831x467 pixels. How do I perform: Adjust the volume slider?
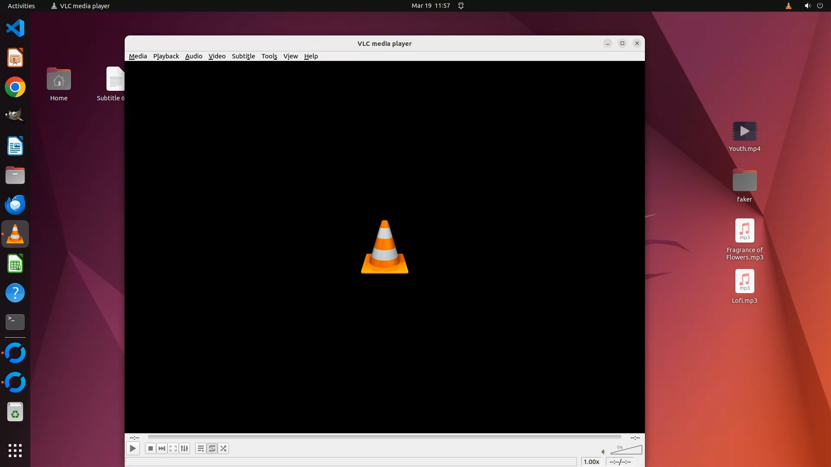pyautogui.click(x=627, y=451)
